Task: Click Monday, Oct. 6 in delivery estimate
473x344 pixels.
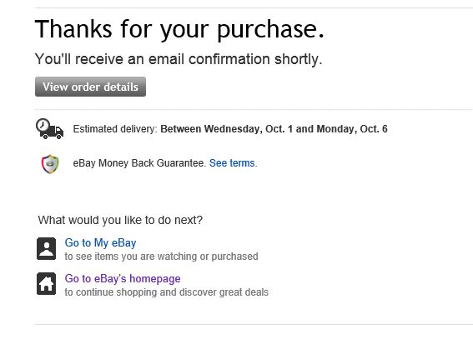Action: [x=352, y=129]
